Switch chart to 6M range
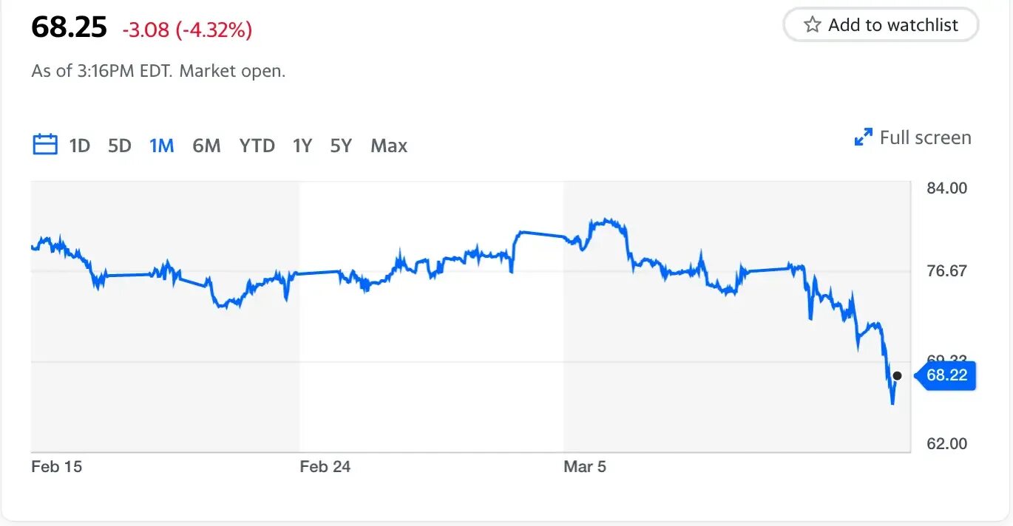Viewport: 1013px width, 526px height. click(206, 146)
